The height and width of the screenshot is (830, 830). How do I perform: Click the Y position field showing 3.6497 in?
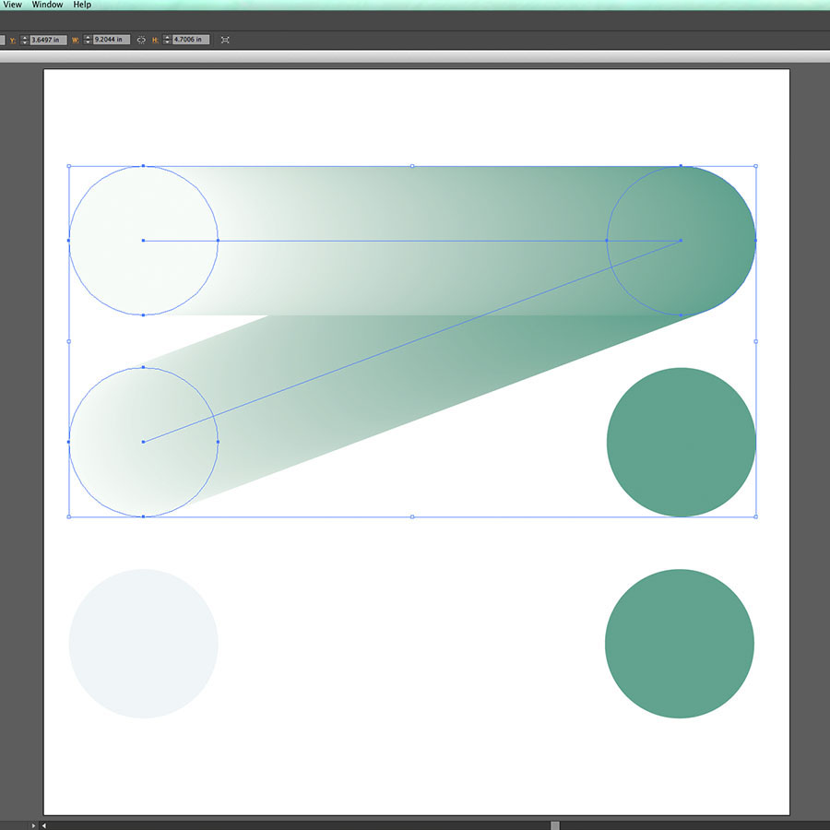(x=48, y=40)
